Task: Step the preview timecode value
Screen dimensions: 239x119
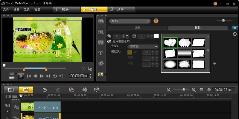Action: pyautogui.click(x=90, y=76)
